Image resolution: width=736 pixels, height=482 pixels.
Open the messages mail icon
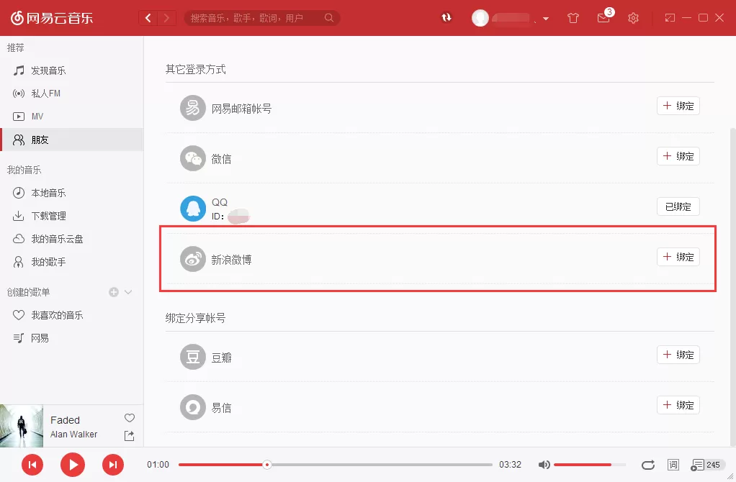point(603,18)
